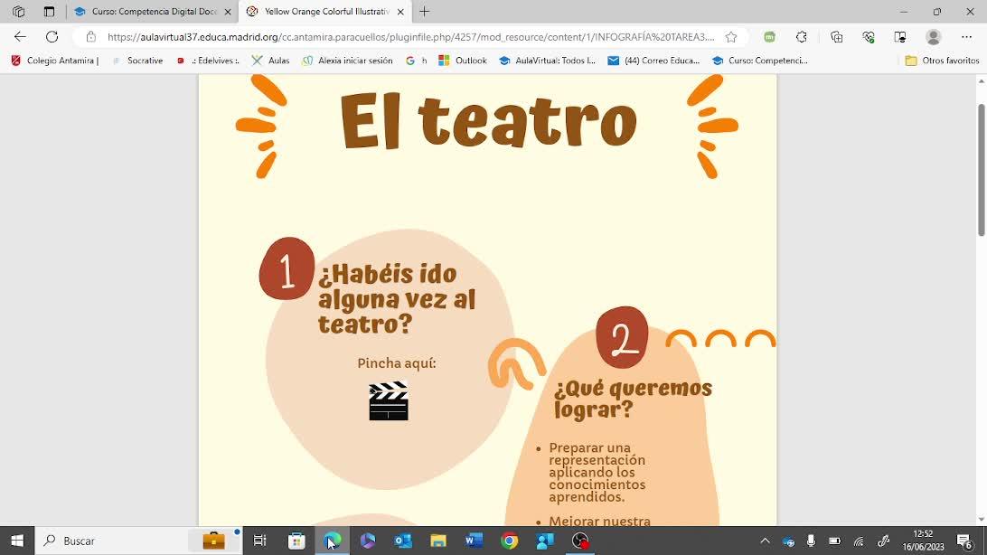Open the split screen sidebar icon
This screenshot has width=987, height=555.
click(x=900, y=37)
